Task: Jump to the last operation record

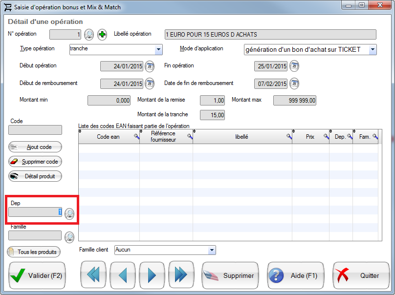Action: tap(181, 275)
